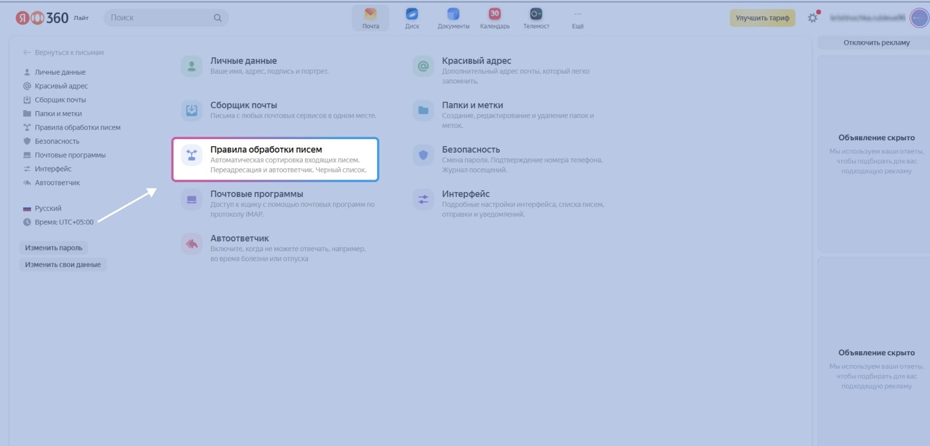
Task: Open the highlighted Правила обработки писем card
Action: pyautogui.click(x=275, y=159)
